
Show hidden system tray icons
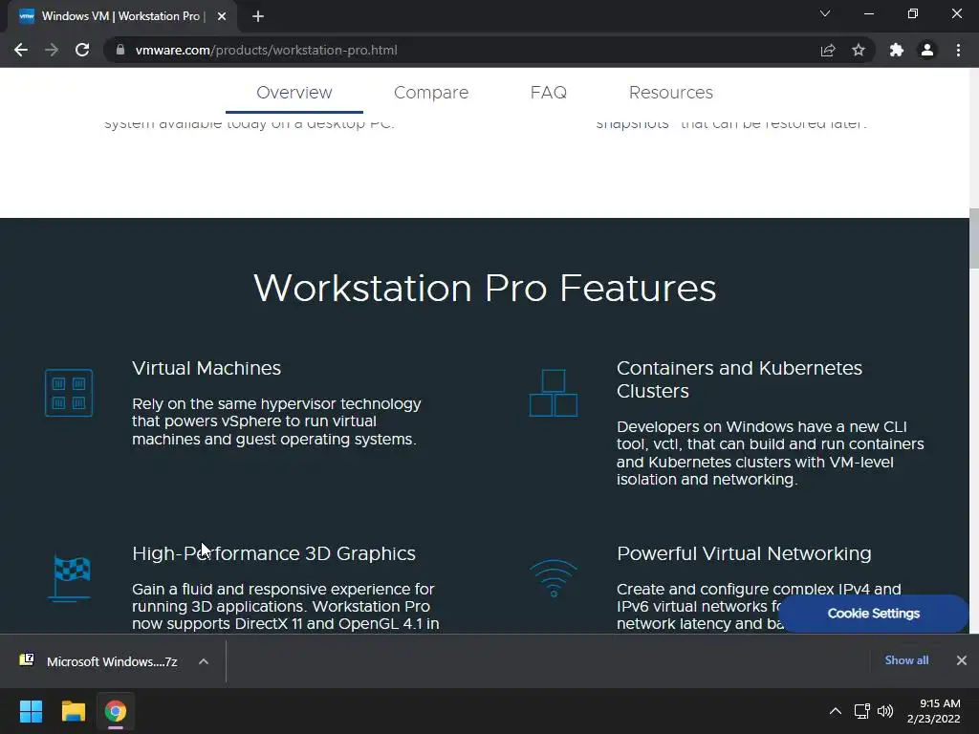pyautogui.click(x=835, y=711)
